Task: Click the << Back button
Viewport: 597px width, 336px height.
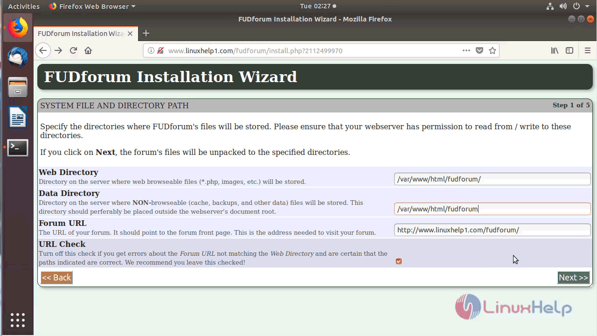Action: [56, 278]
